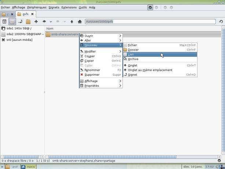This screenshot has width=225, height=169.
Task: Open the Outils menu
Action: coord(83,7)
